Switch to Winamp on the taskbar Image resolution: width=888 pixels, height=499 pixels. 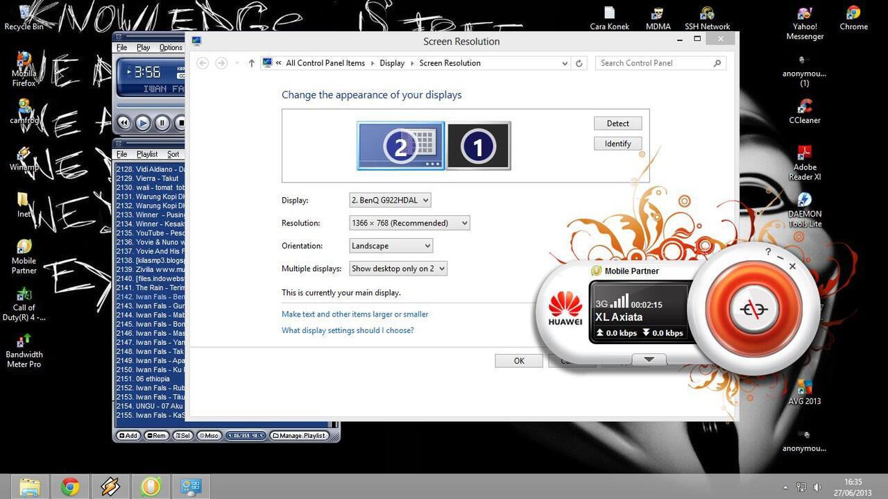pyautogui.click(x=110, y=487)
